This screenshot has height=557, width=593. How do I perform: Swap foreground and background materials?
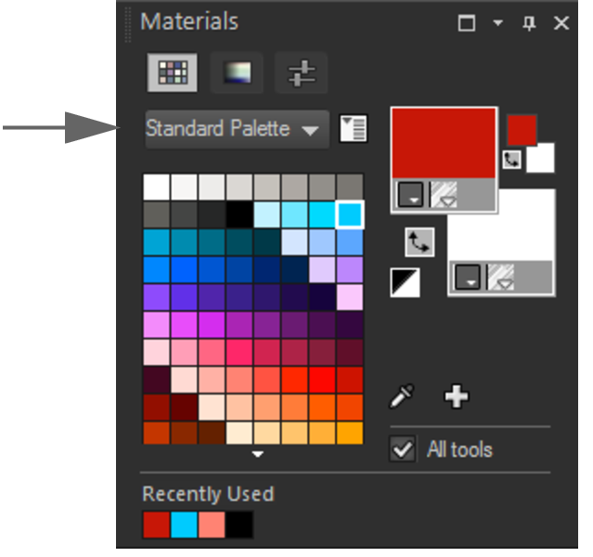[419, 242]
